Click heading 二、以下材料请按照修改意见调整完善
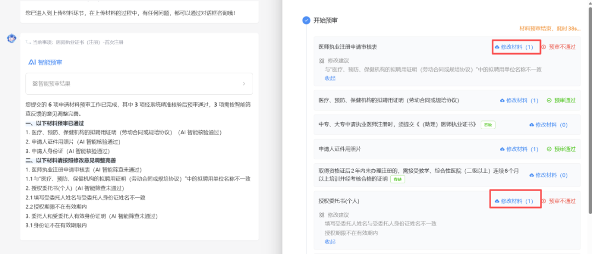 (x=71, y=160)
